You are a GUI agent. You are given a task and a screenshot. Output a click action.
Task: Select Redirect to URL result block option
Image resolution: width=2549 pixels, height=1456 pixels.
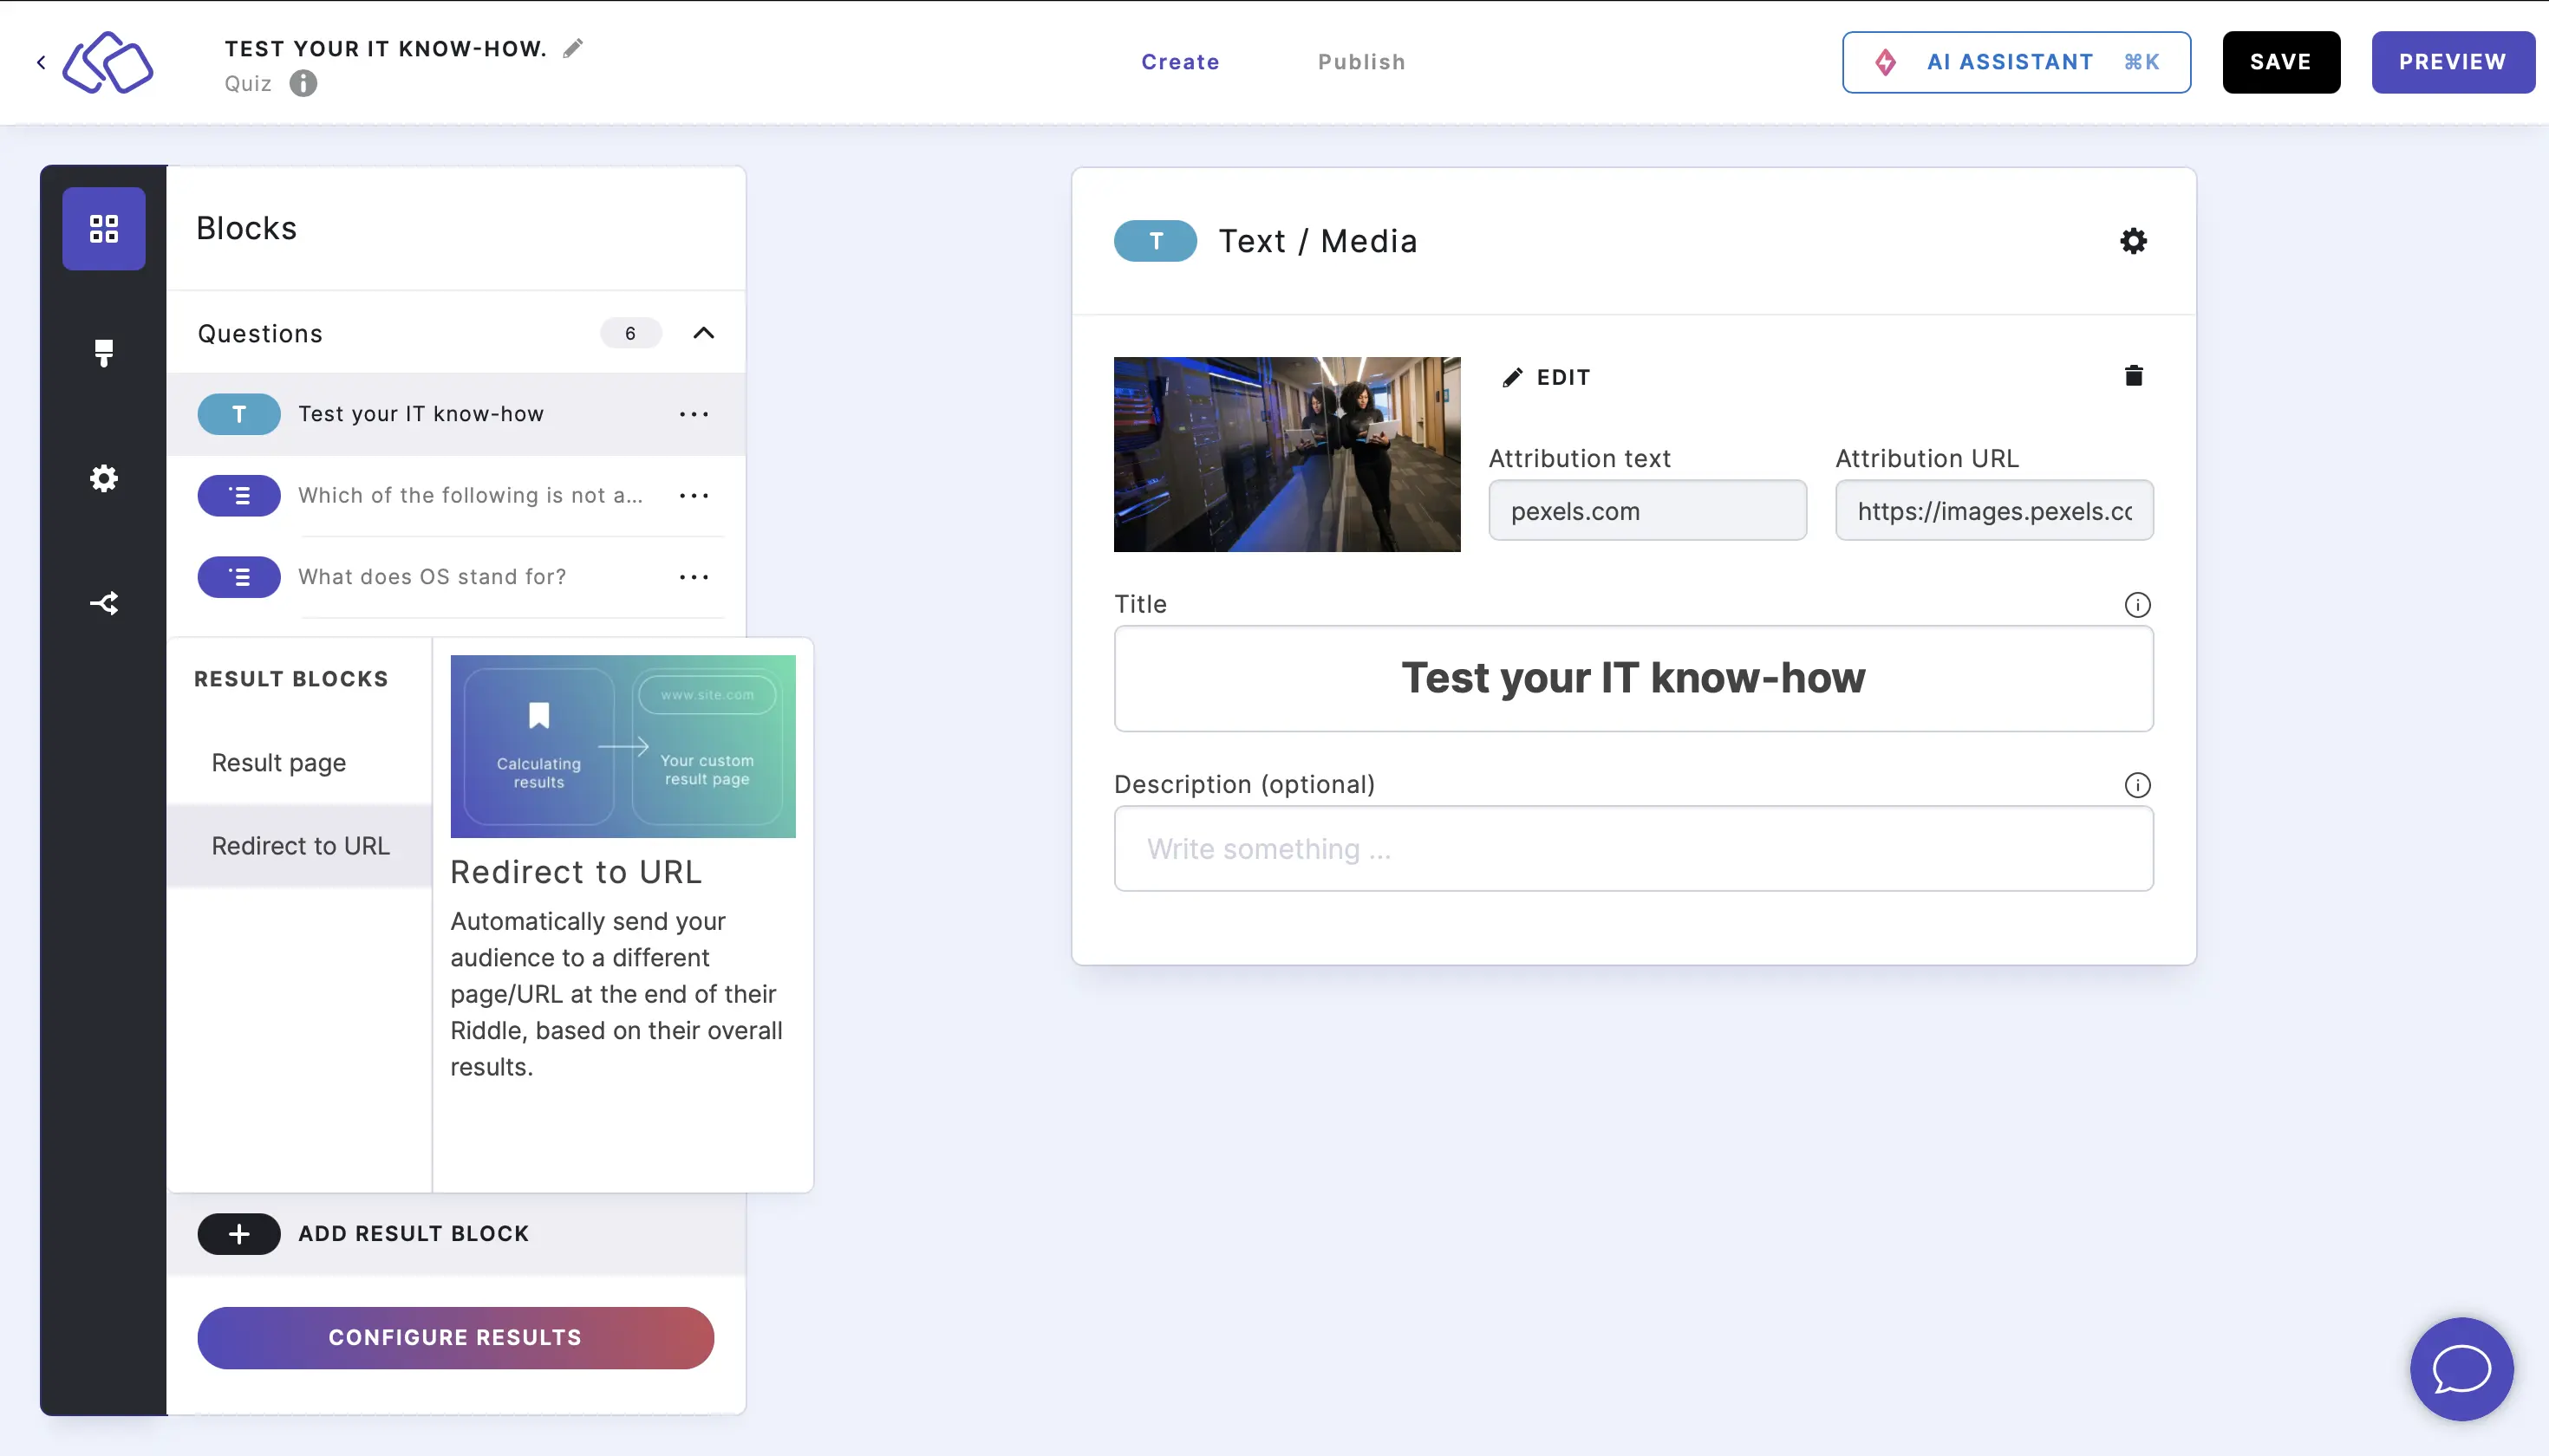click(x=301, y=845)
